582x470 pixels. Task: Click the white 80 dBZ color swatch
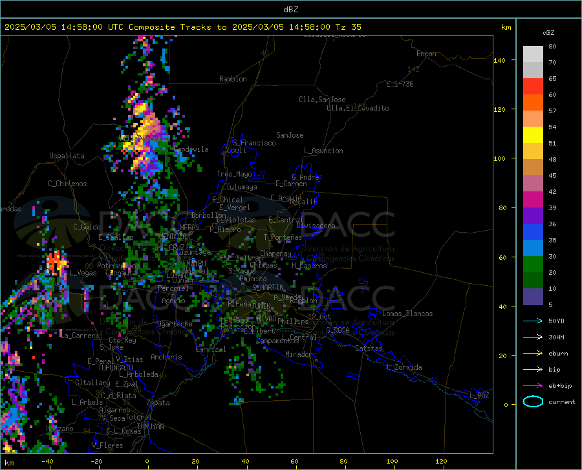tap(533, 54)
